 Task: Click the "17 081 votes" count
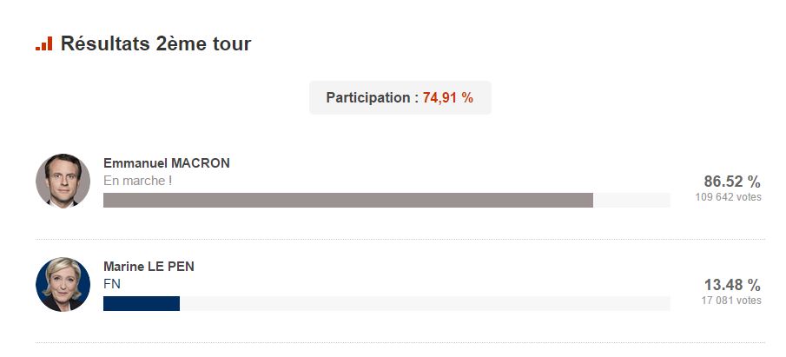[731, 301]
